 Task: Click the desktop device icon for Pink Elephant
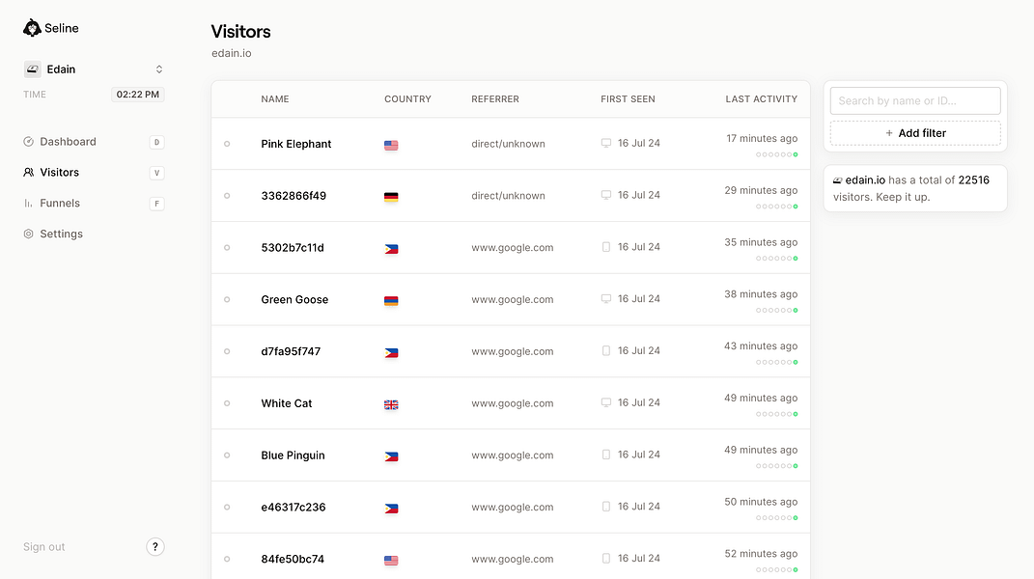click(606, 143)
